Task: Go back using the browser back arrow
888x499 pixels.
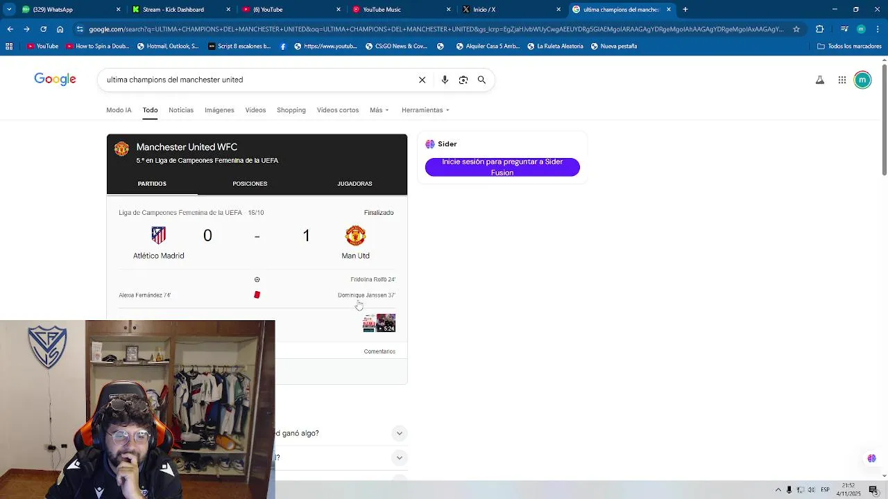Action: pyautogui.click(x=10, y=29)
